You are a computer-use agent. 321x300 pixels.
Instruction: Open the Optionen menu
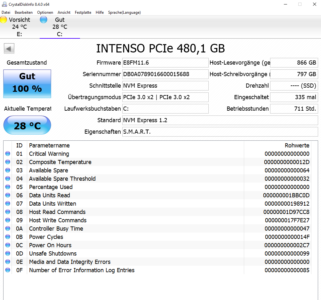click(45, 12)
